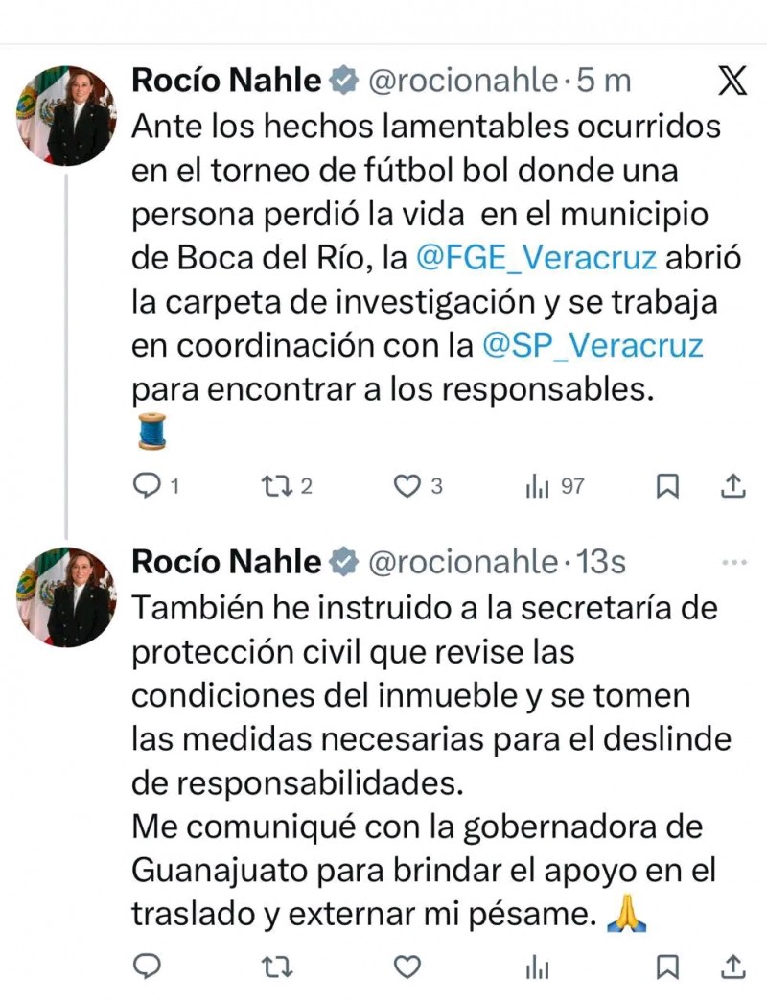Like the first tweet with 3 likes
Viewport: 767px width, 1002px height.
(x=408, y=486)
